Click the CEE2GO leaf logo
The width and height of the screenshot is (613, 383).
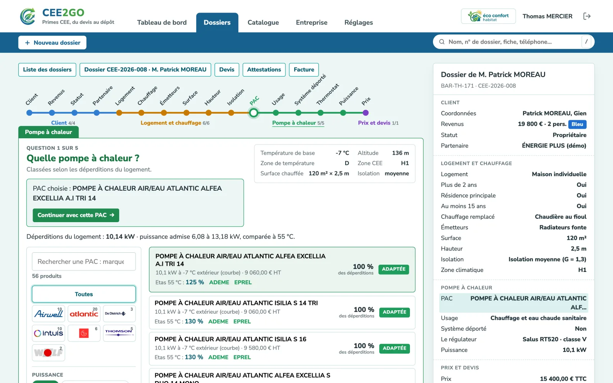28,16
